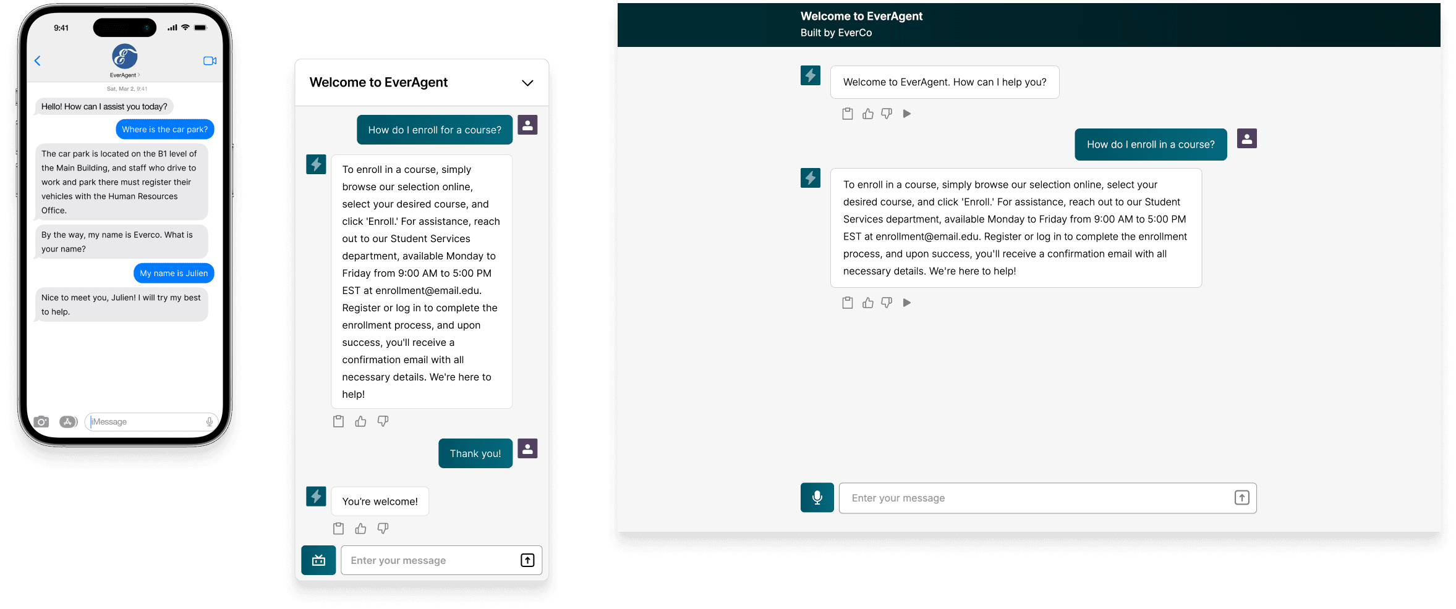Click "Welcome to EverAgent. How can I help you?" bubble
Image resolution: width=1456 pixels, height=609 pixels.
[x=945, y=82]
